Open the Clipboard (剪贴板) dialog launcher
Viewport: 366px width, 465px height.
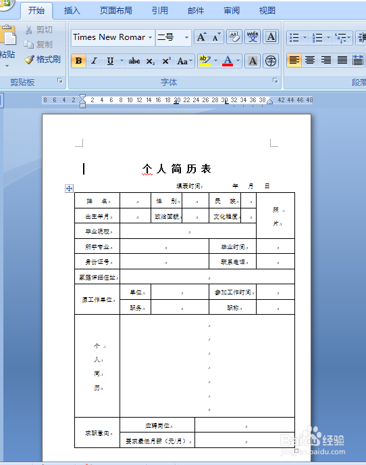60,81
